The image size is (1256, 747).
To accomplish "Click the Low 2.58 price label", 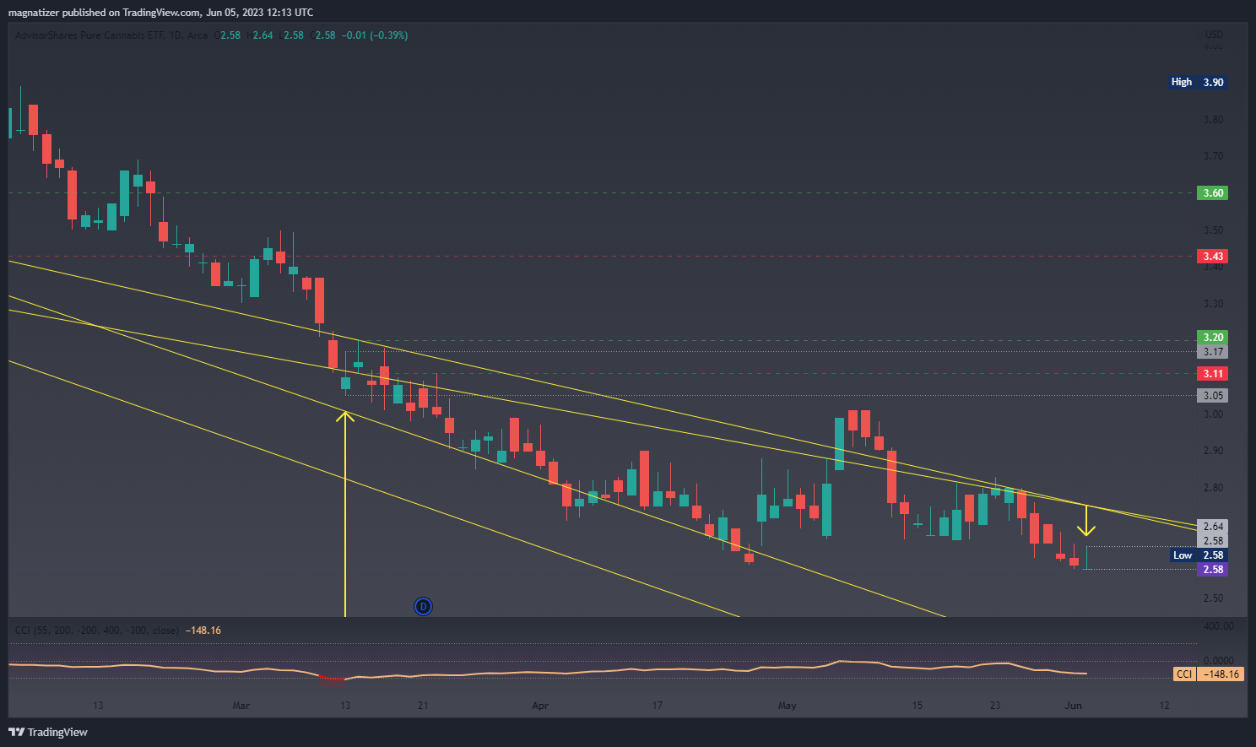I will point(1199,555).
